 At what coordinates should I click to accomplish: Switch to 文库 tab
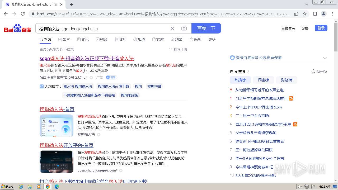(158, 39)
